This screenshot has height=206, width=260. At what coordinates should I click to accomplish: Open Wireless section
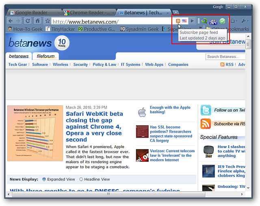coord(61,64)
